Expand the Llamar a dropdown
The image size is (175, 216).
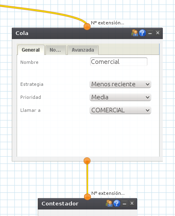[120, 110]
